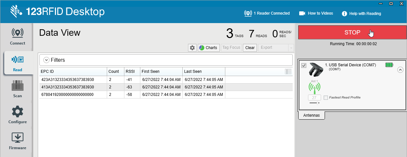Select the Scan barcode sidebar icon
The height and width of the screenshot is (157, 407).
(17, 88)
